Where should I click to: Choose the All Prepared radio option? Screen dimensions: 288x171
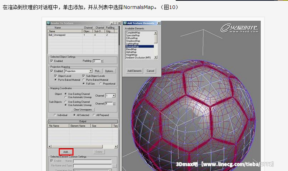94,115
